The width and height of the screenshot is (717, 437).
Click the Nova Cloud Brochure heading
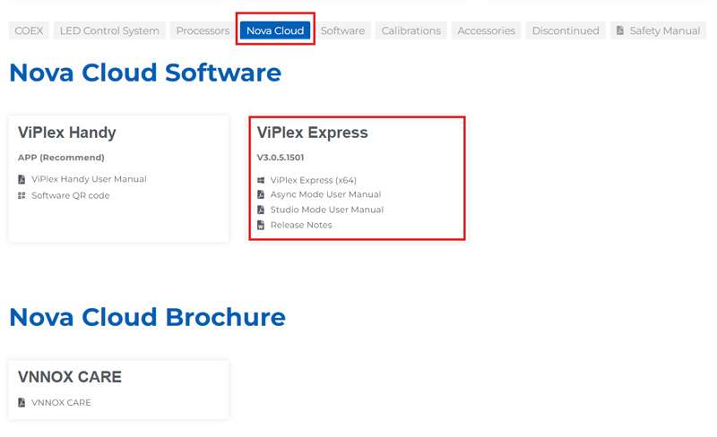pos(148,317)
